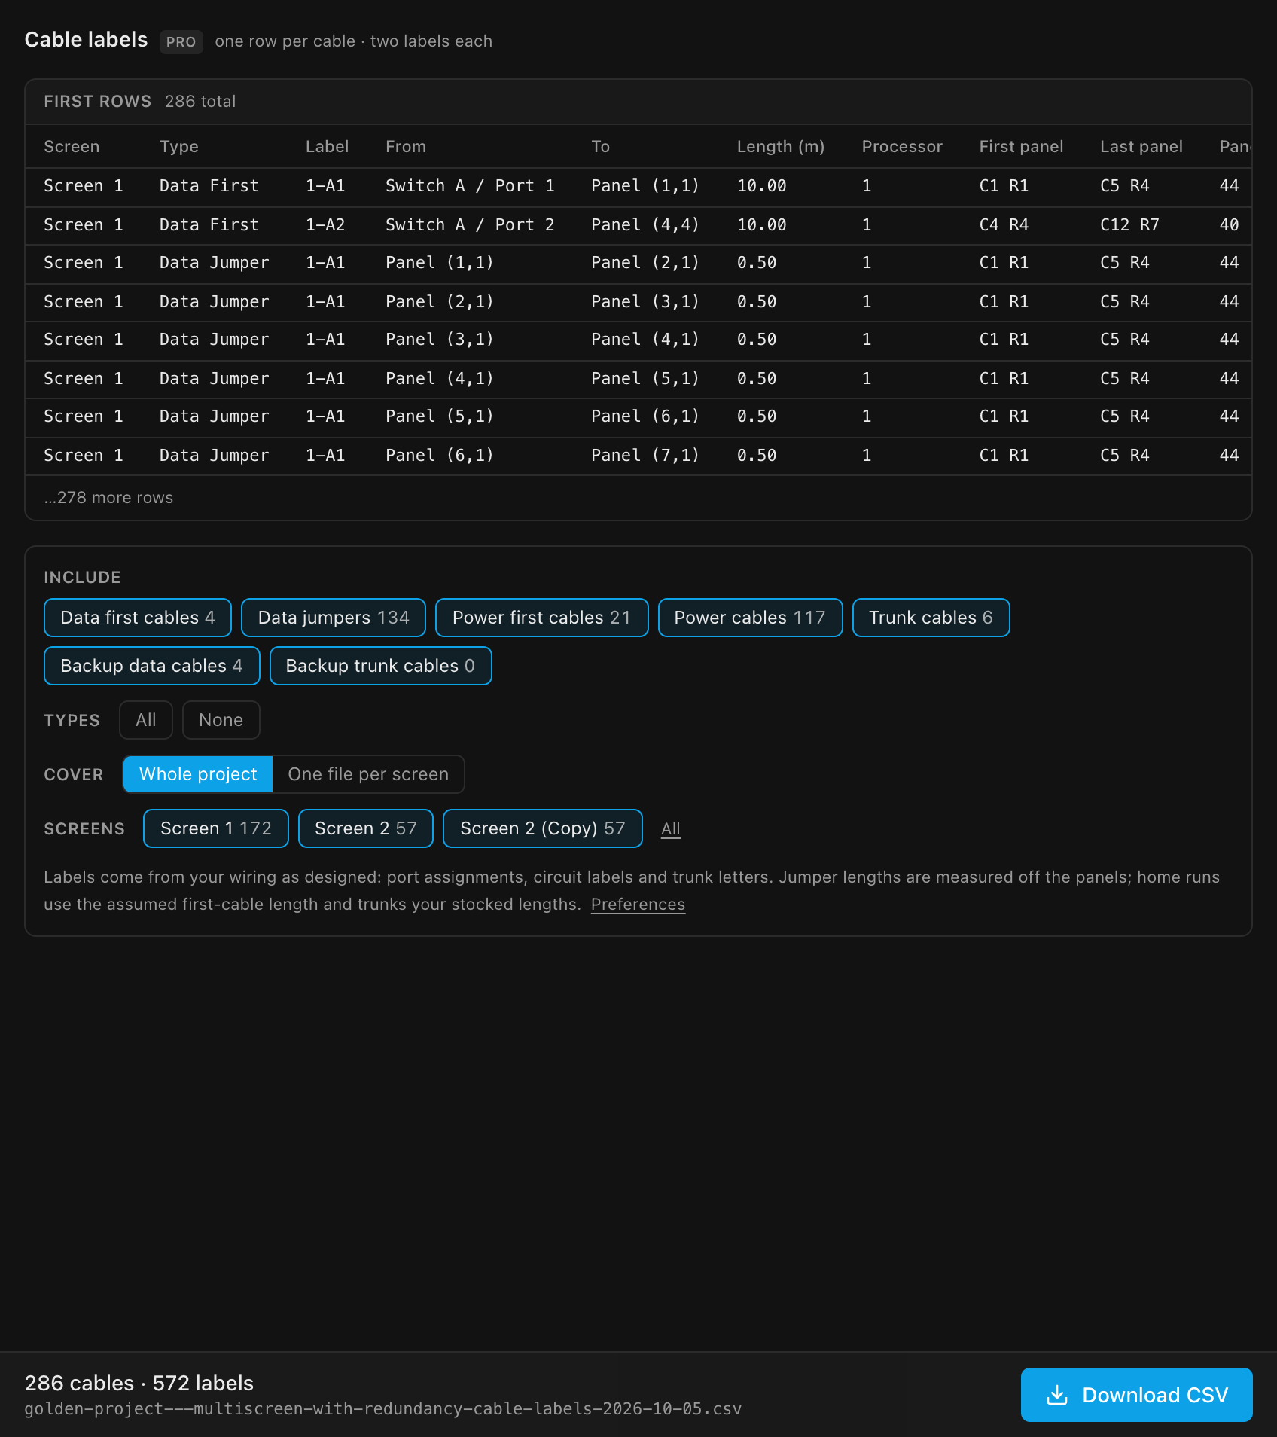Switch to One file per screen
The width and height of the screenshot is (1277, 1437).
tap(368, 774)
